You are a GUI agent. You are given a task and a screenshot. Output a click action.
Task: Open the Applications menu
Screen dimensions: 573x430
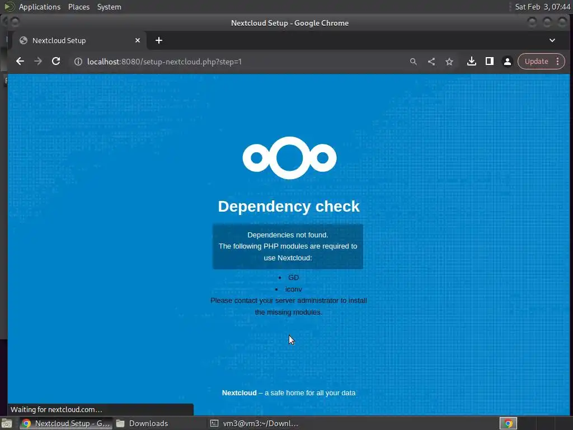40,7
